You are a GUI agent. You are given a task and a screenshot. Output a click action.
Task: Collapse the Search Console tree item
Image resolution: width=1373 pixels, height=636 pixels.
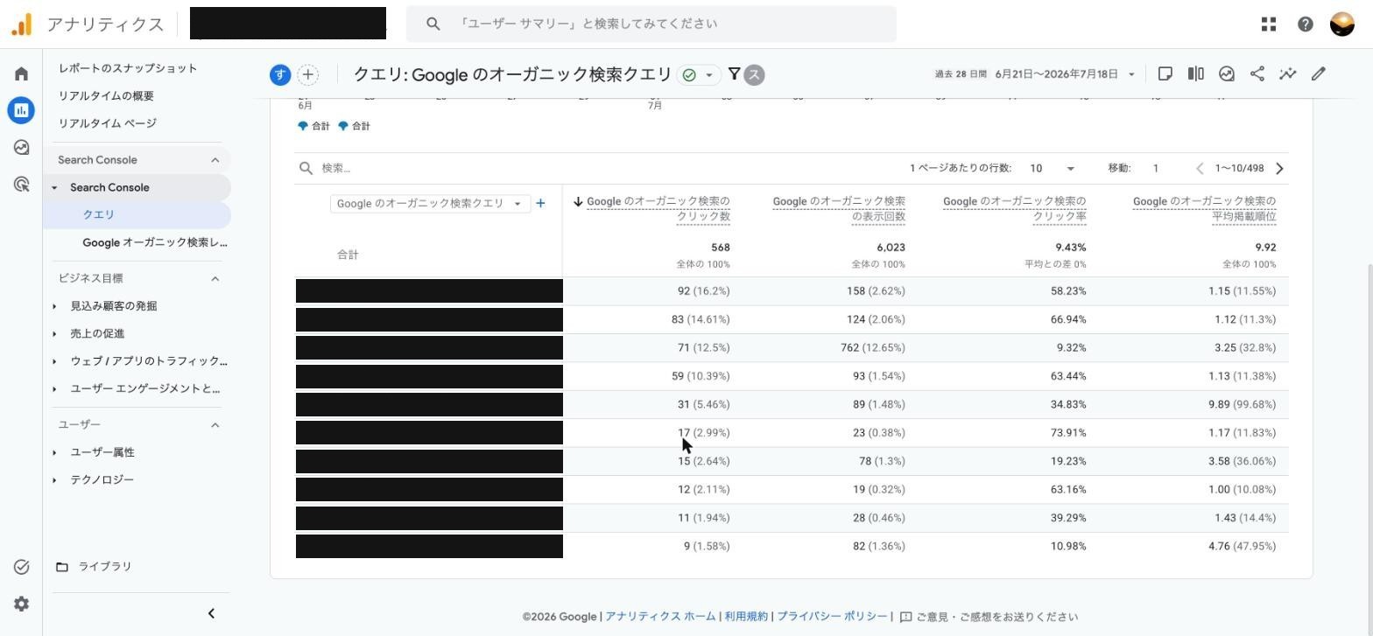[x=54, y=187]
